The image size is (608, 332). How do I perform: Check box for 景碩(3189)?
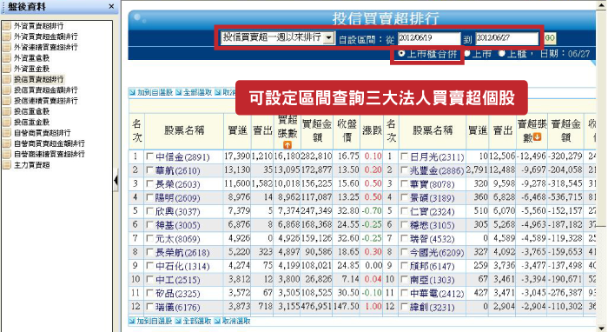[404, 198]
